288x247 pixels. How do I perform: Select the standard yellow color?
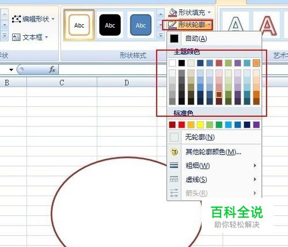coord(200,125)
